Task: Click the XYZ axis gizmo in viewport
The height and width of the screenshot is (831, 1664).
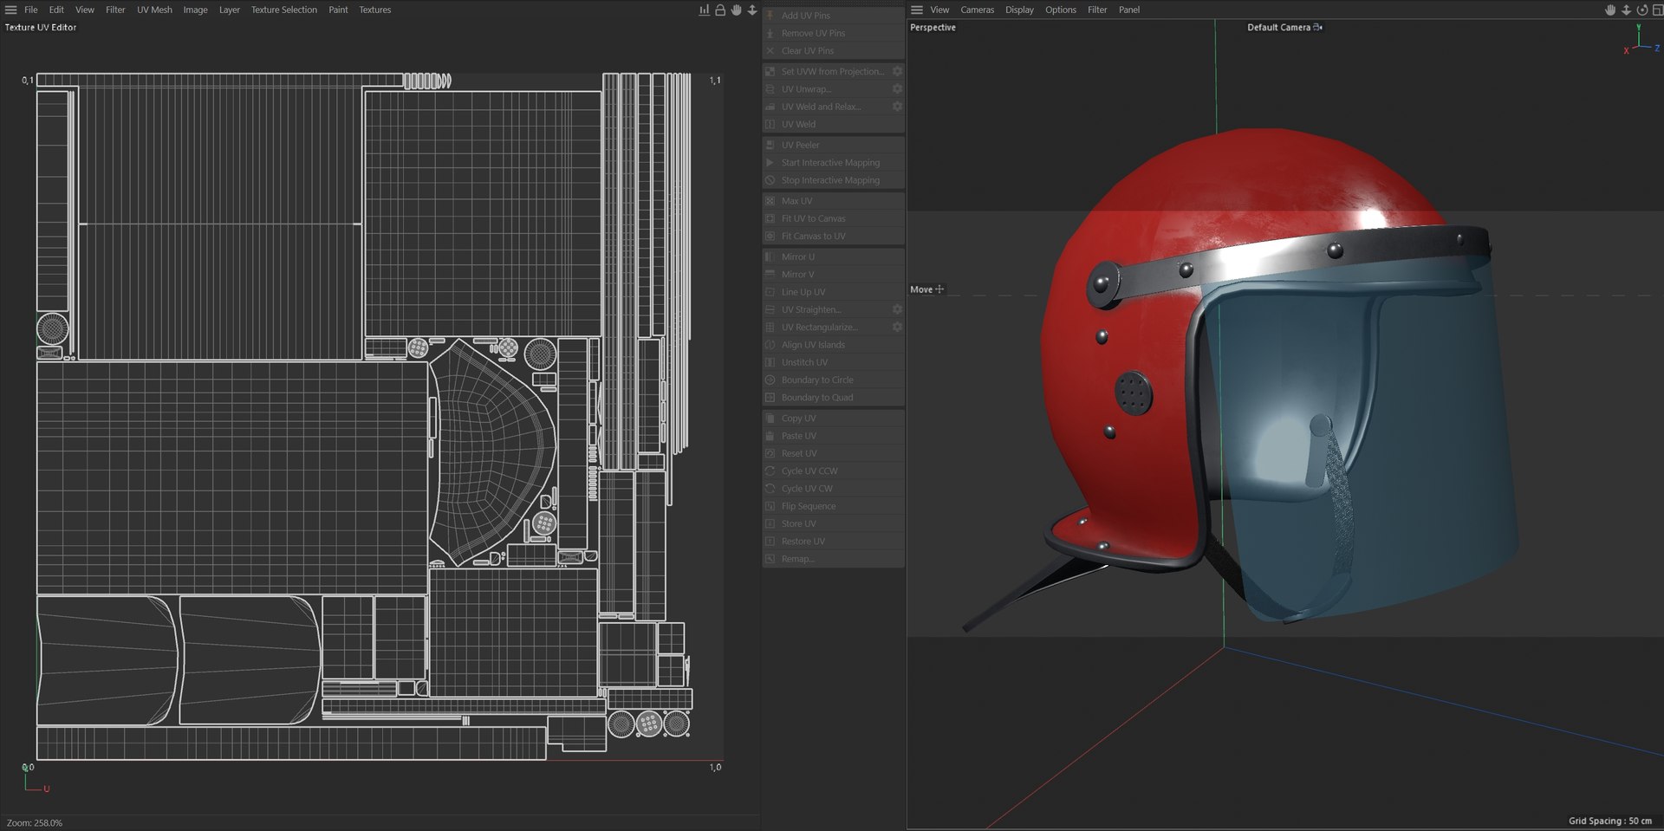Action: 1641,41
